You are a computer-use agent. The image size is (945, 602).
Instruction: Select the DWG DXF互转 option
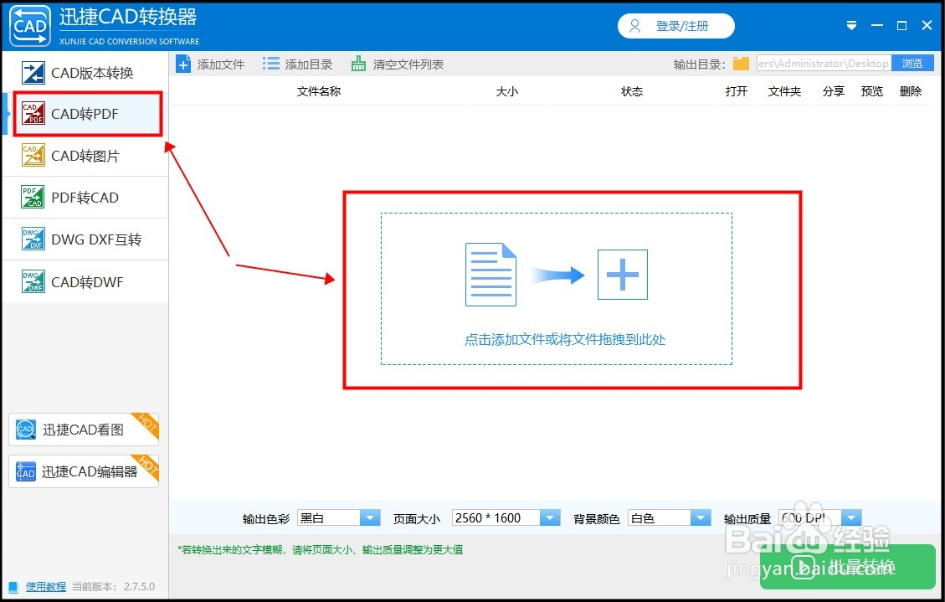(x=85, y=239)
